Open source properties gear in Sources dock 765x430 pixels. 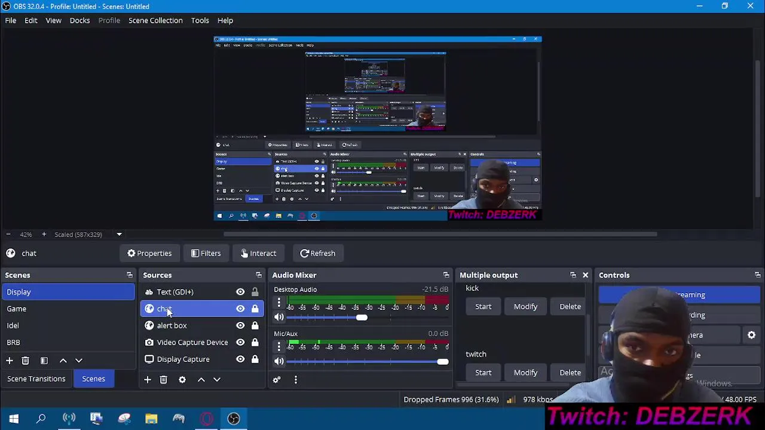click(182, 380)
